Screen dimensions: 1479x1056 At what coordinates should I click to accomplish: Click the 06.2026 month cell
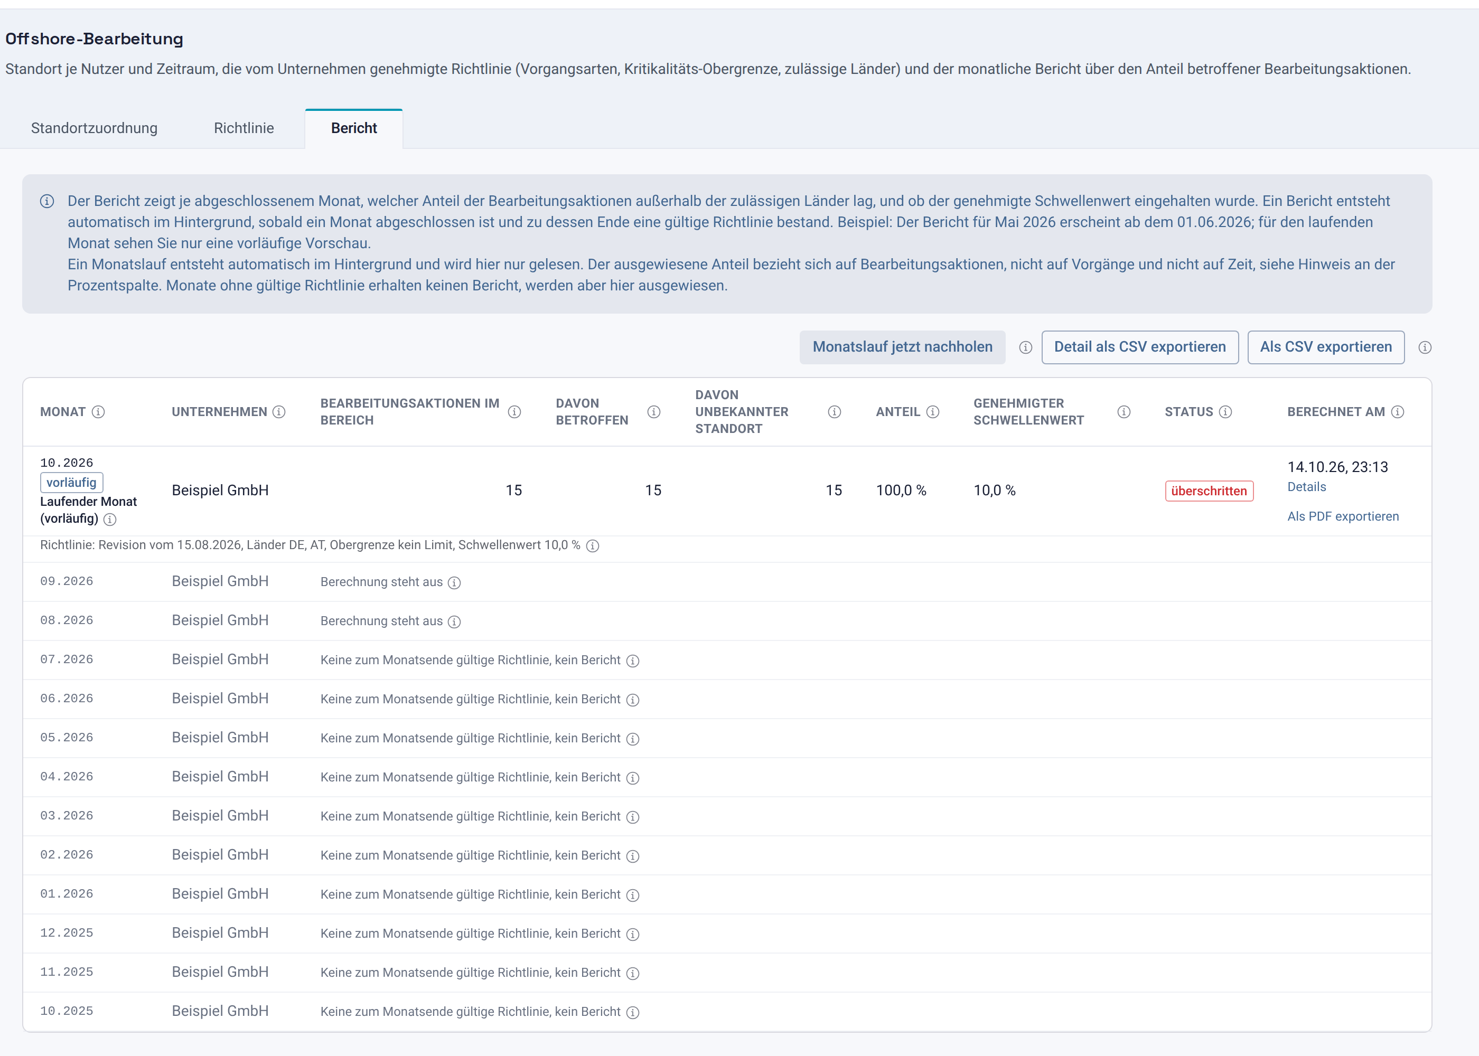pos(67,699)
